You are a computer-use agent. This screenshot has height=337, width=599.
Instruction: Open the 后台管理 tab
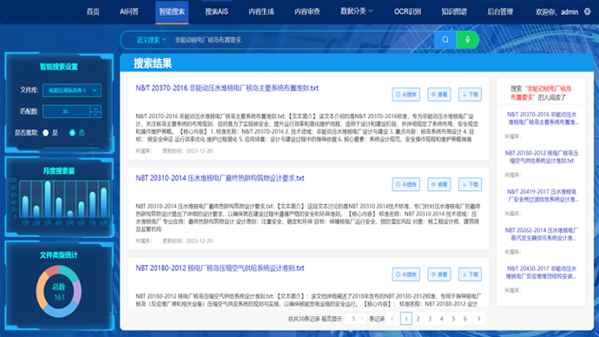(500, 12)
